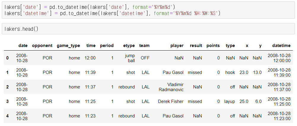
Task: Click the 'result' column header
Action: point(196,46)
